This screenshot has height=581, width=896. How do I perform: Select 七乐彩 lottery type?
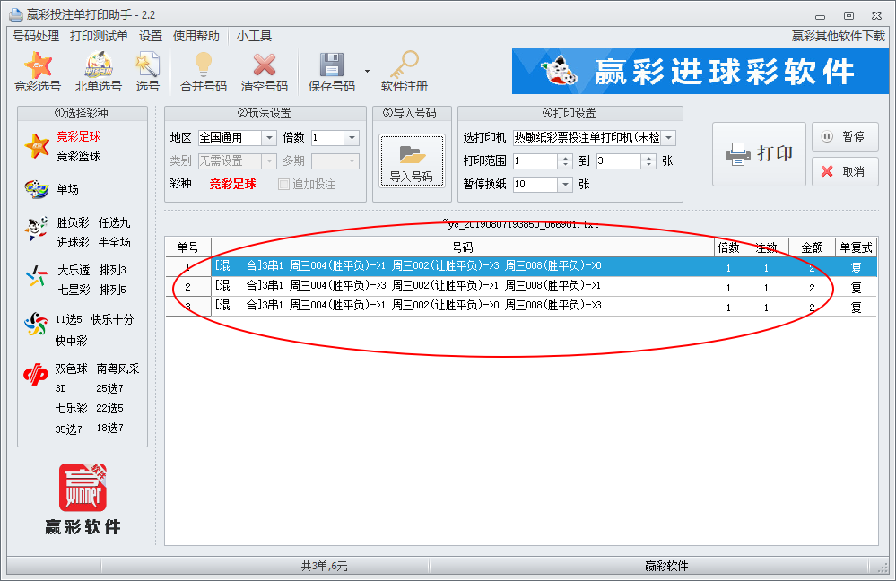tap(71, 408)
